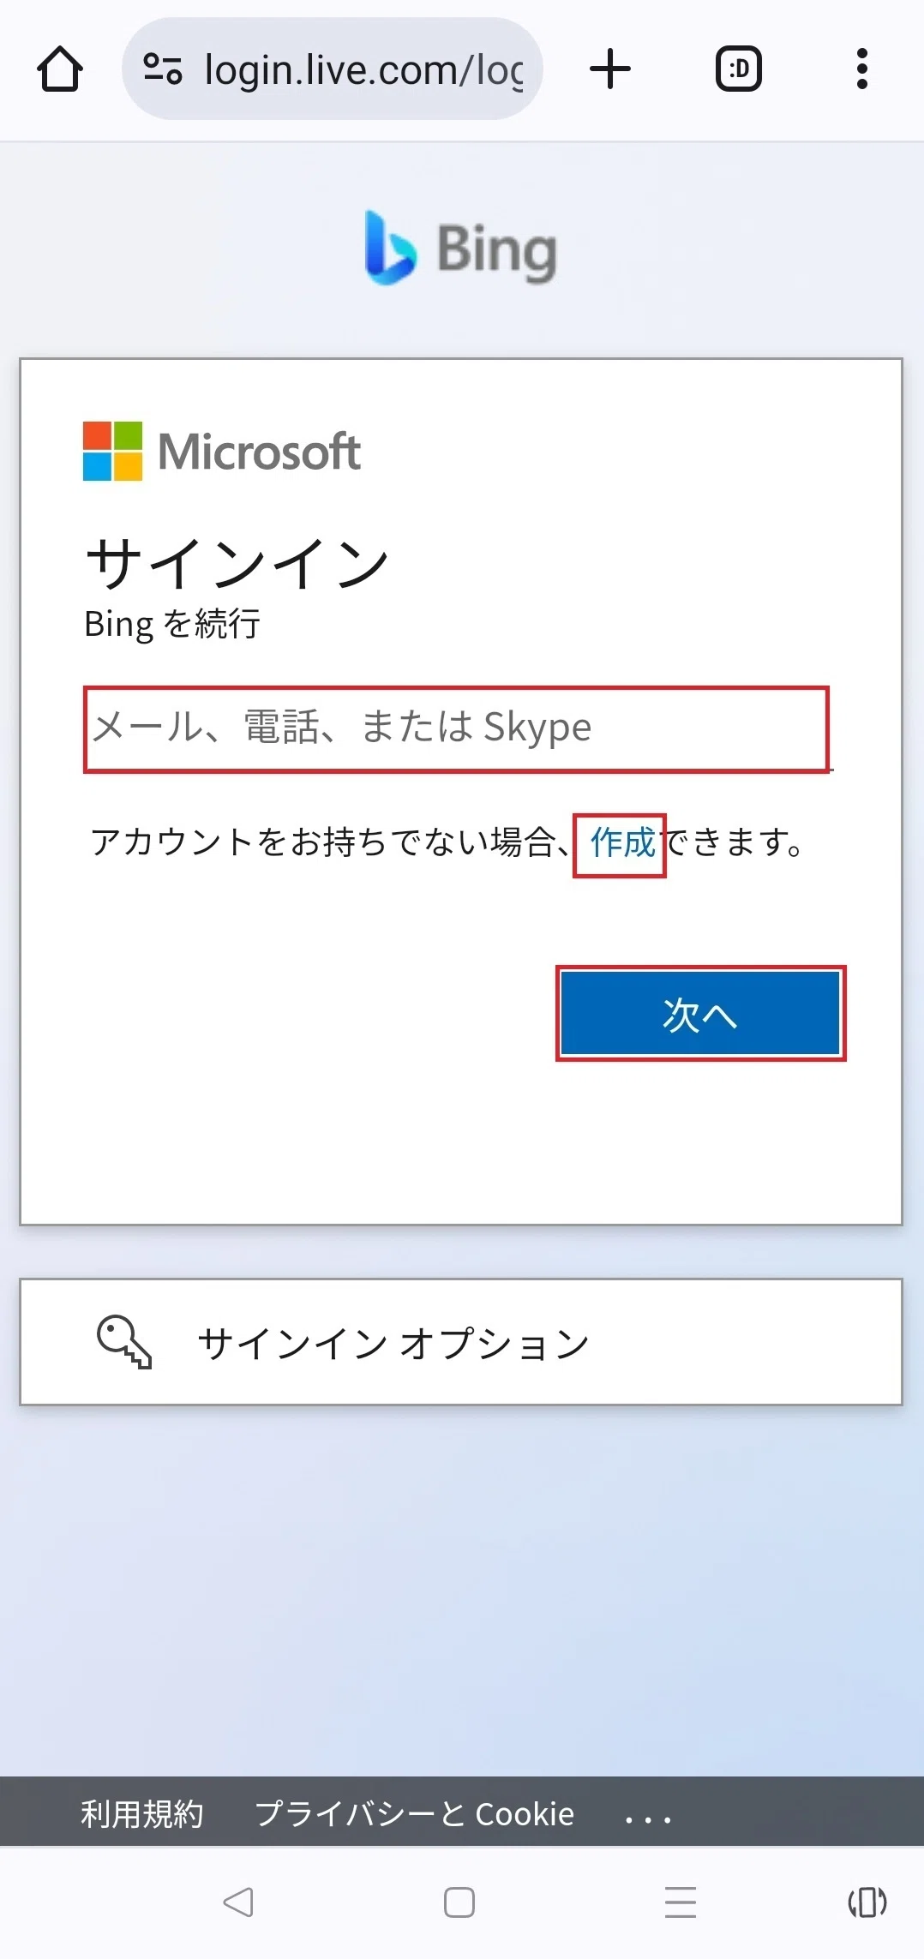Focus the メール、電話、または Skype field
924x1959 pixels.
pos(456,729)
